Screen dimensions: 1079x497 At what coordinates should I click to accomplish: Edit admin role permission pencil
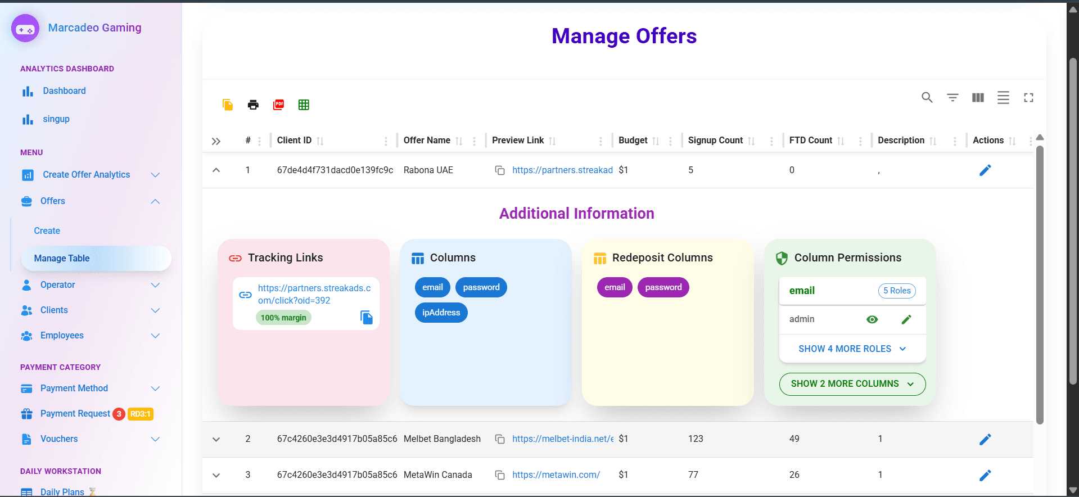click(906, 319)
